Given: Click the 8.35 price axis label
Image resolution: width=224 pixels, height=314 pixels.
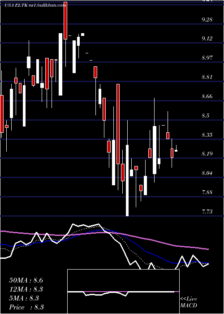Looking at the screenshot, I should point(207,135).
